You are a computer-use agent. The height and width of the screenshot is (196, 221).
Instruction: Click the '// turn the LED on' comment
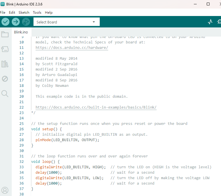click(161, 167)
